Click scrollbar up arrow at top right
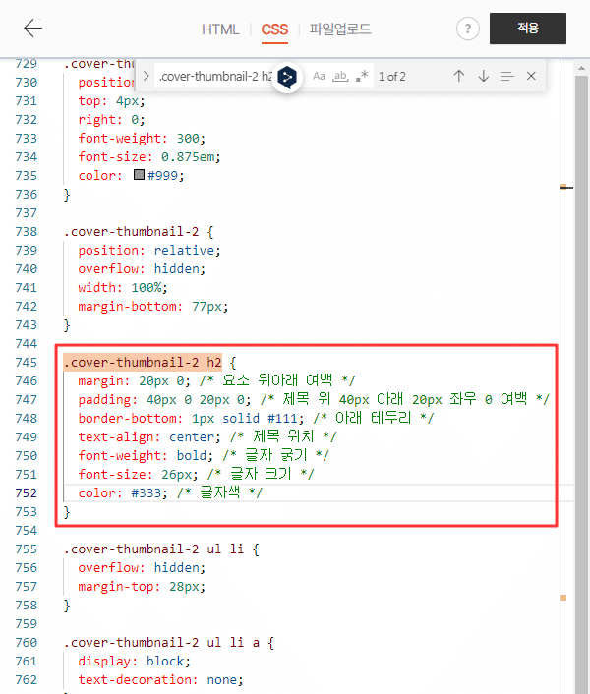Image resolution: width=590 pixels, height=694 pixels. coord(581,68)
